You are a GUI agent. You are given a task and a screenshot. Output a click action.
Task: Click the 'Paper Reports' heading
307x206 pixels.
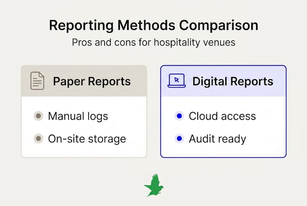pos(92,82)
